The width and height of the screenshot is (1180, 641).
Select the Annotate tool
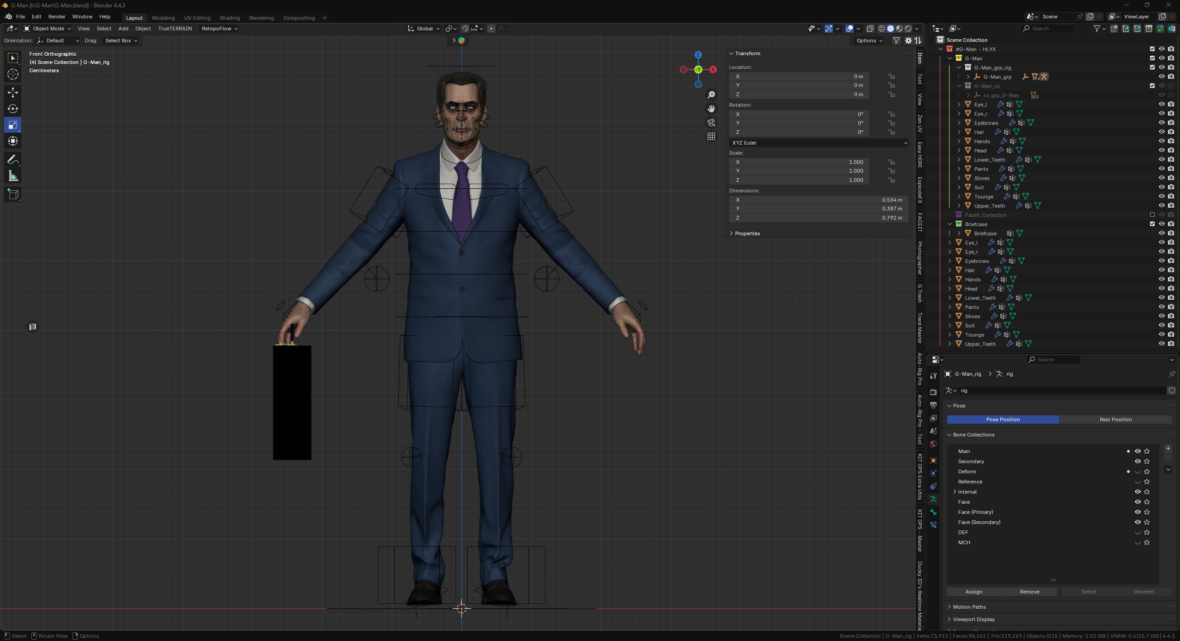coord(13,160)
